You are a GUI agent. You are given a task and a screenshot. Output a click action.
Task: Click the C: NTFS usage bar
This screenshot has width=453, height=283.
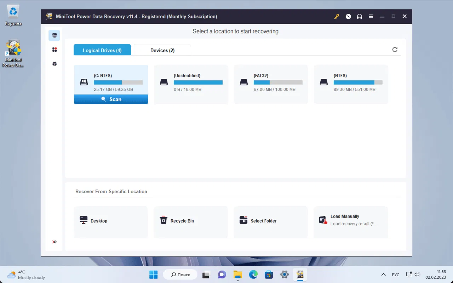click(x=118, y=82)
